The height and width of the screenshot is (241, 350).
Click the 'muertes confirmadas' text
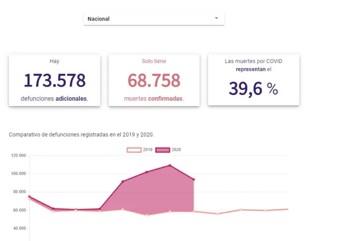pyautogui.click(x=154, y=99)
